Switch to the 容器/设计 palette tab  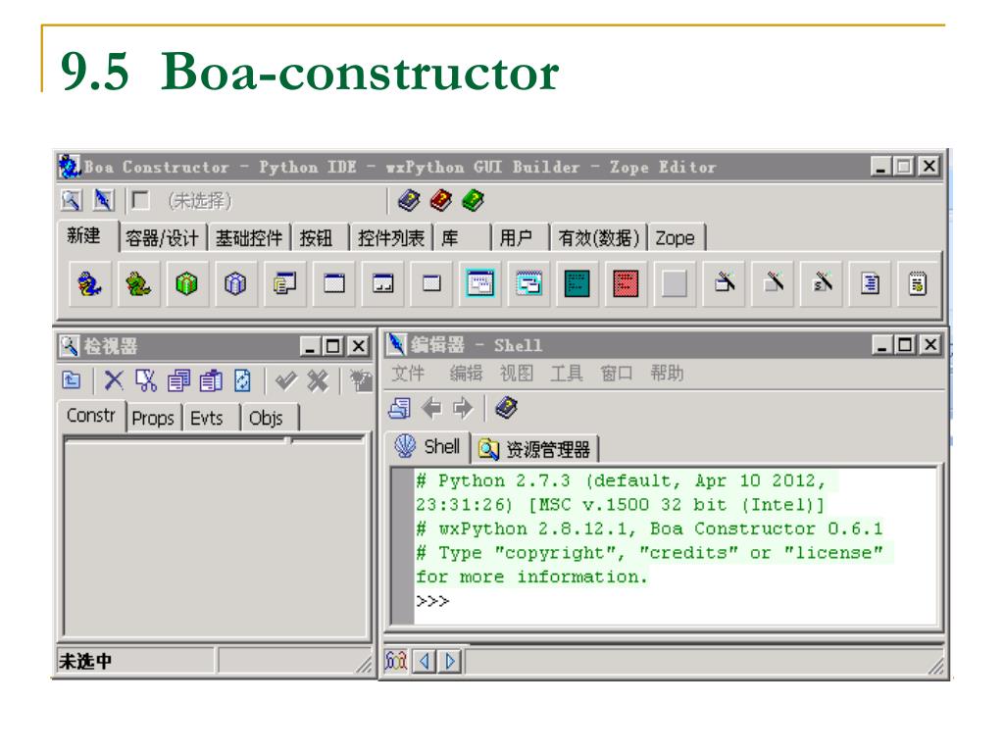click(163, 238)
